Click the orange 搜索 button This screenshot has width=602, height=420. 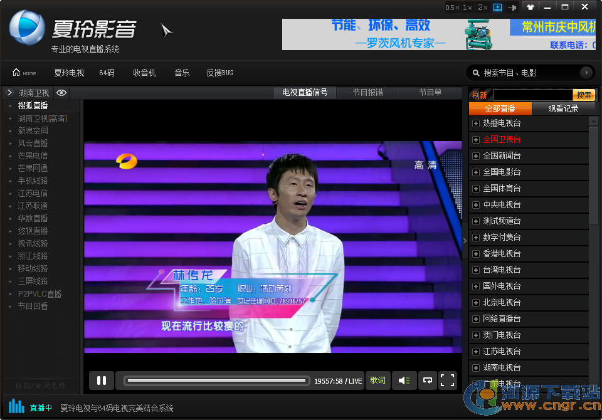[584, 95]
